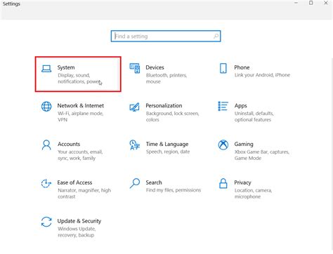The image size is (333, 254).
Task: Open Apps settings heading
Action: click(x=241, y=106)
